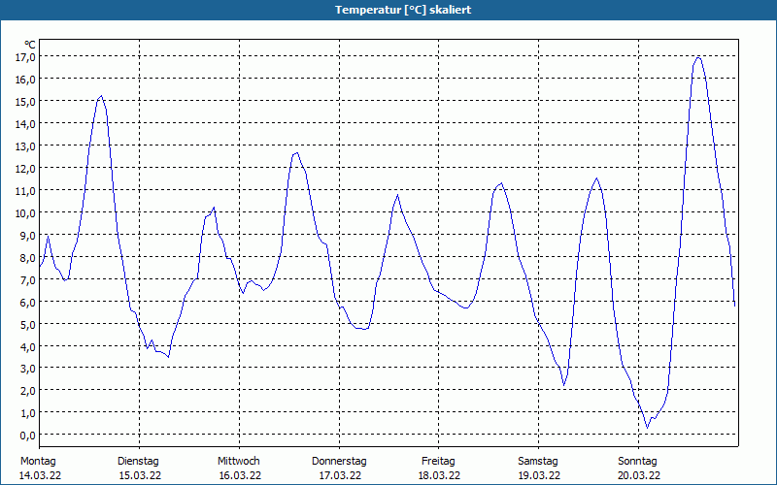The width and height of the screenshot is (777, 485).
Task: Click the chart title 'Temperatur [°C] skaliert'
Action: coord(403,10)
